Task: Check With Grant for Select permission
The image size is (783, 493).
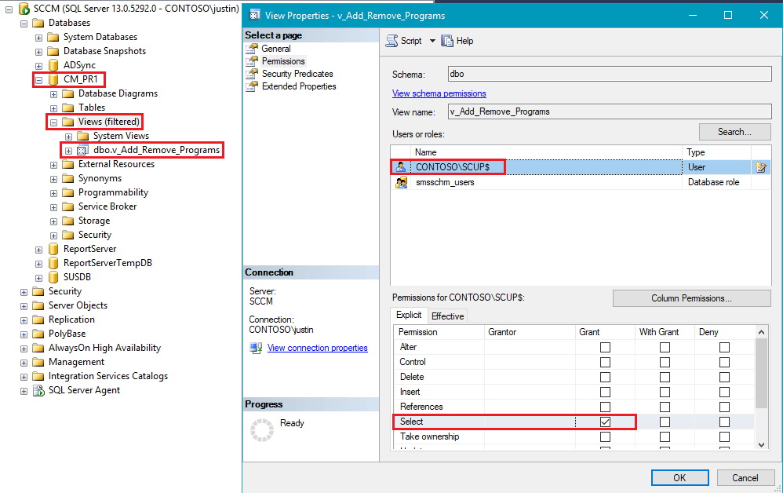Action: click(x=665, y=422)
